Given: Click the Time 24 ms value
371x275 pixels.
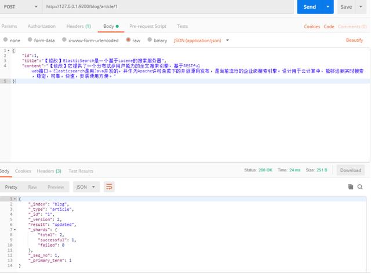Looking at the screenshot, I should [x=295, y=170].
